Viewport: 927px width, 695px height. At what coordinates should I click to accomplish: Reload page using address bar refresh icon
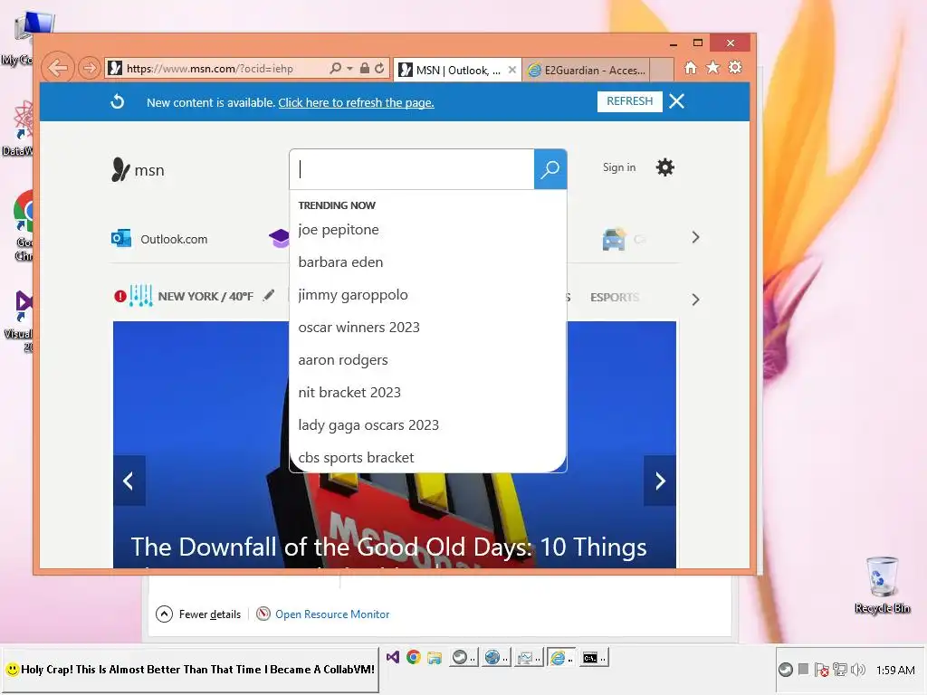click(x=379, y=69)
